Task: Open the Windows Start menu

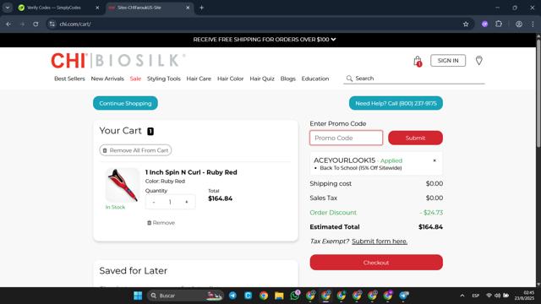Action: [x=138, y=296]
